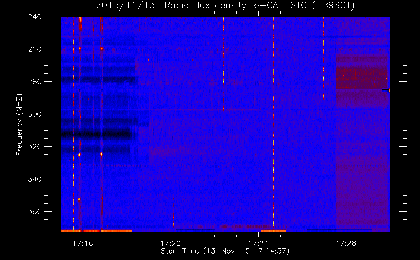Click the 'Start Time (13-Nov-15 17:14:37)' label
The width and height of the screenshot is (420, 260).
click(225, 251)
